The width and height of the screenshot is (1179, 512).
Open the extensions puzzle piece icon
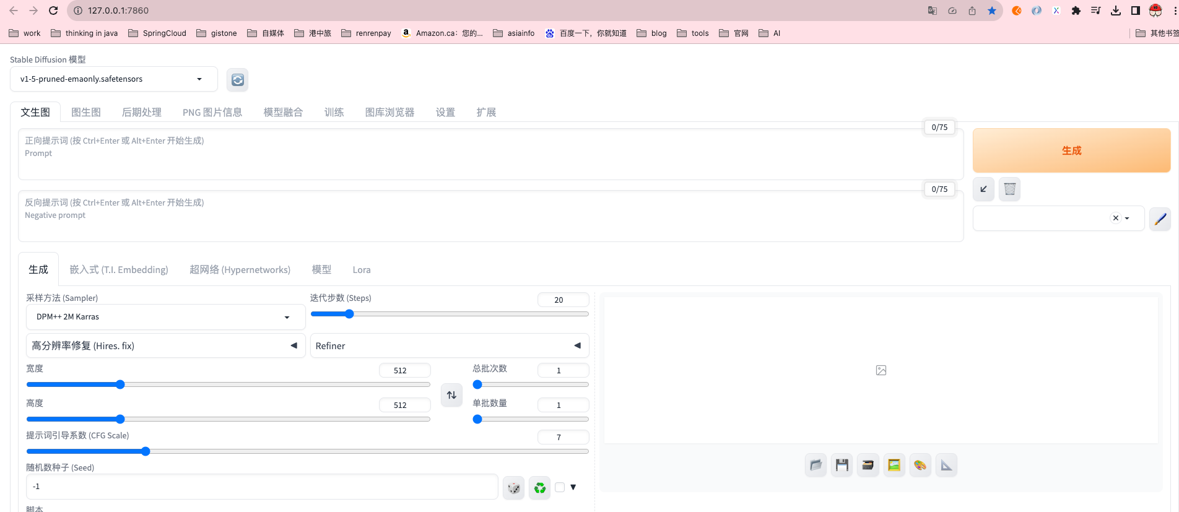coord(1076,11)
